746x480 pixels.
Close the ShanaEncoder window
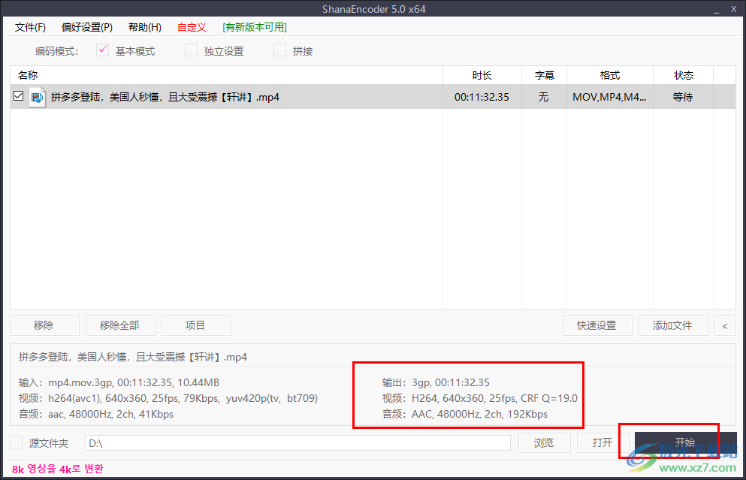734,9
